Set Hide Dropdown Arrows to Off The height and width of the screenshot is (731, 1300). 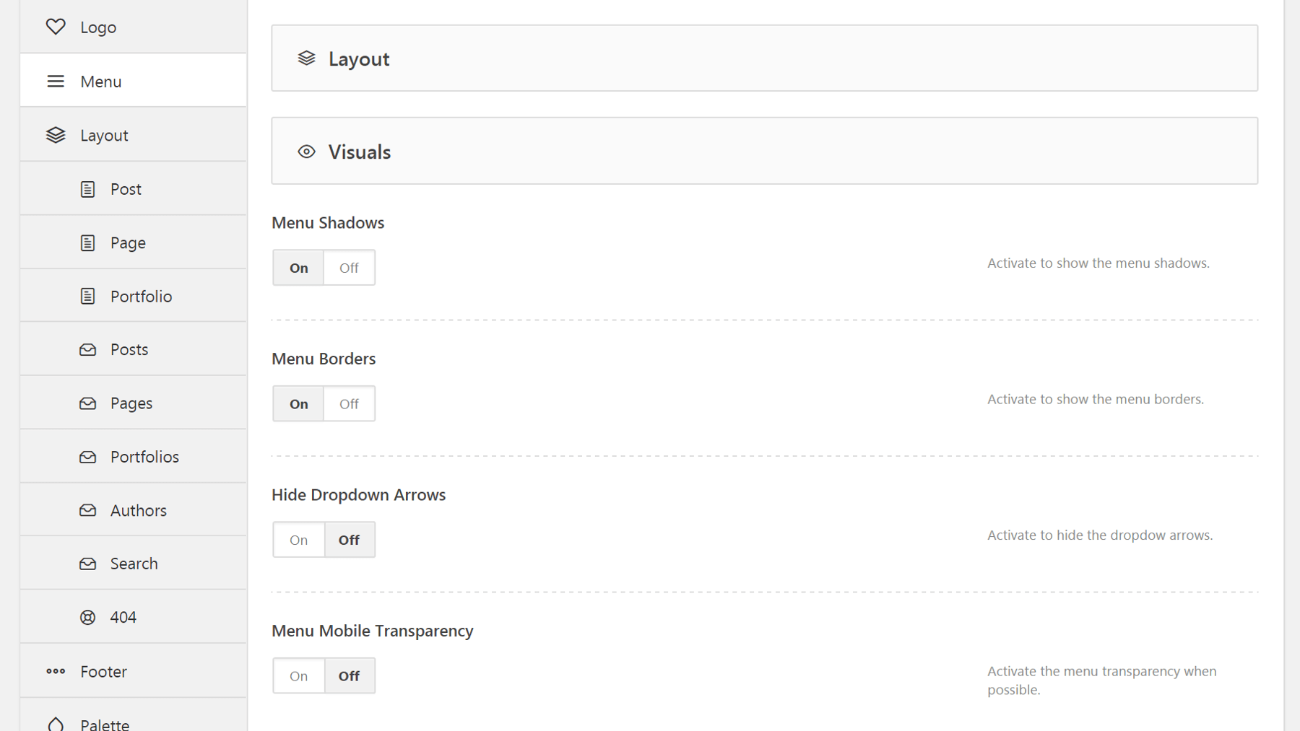point(349,540)
